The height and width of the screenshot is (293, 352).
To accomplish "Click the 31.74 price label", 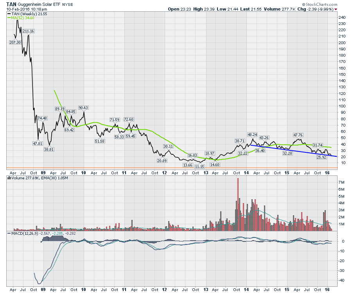I will coord(318,145).
